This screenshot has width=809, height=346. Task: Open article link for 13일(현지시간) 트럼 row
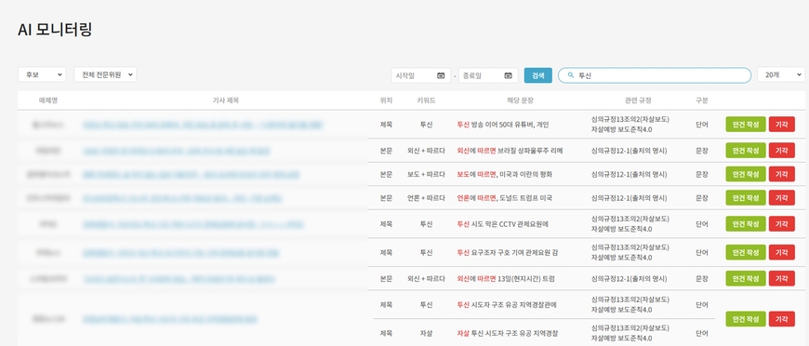click(x=179, y=279)
